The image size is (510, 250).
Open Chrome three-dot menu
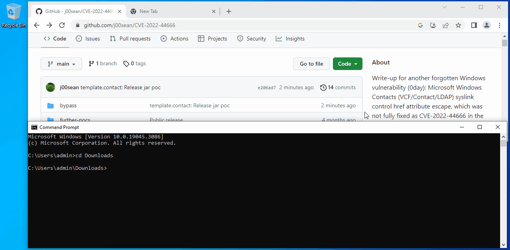click(499, 25)
